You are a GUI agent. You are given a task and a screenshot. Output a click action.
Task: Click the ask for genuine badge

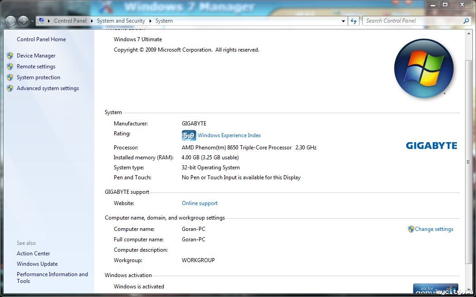[436, 289]
